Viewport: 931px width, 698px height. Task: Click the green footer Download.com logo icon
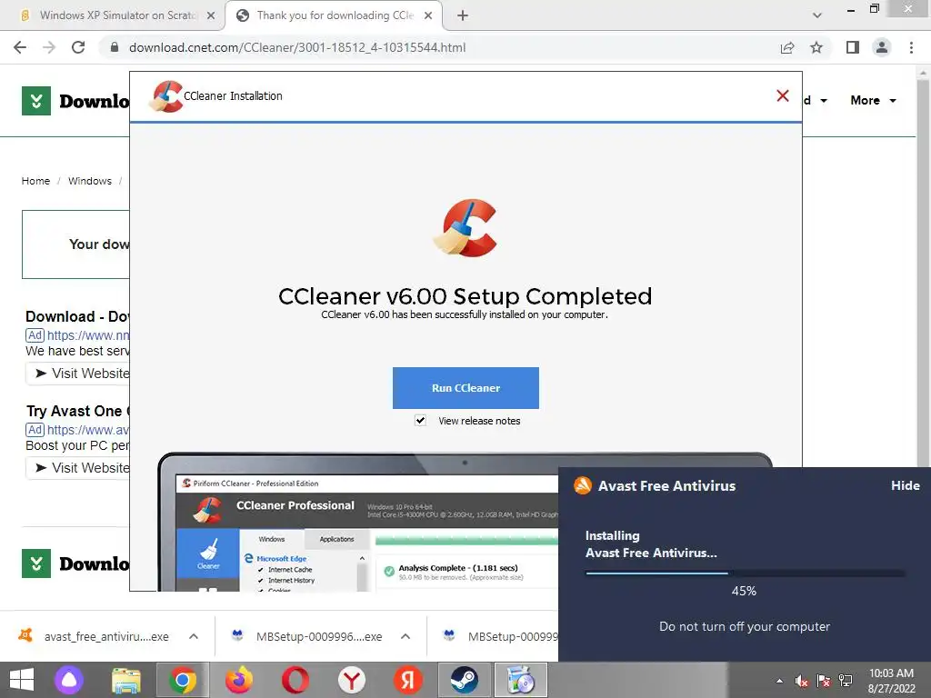pos(36,563)
